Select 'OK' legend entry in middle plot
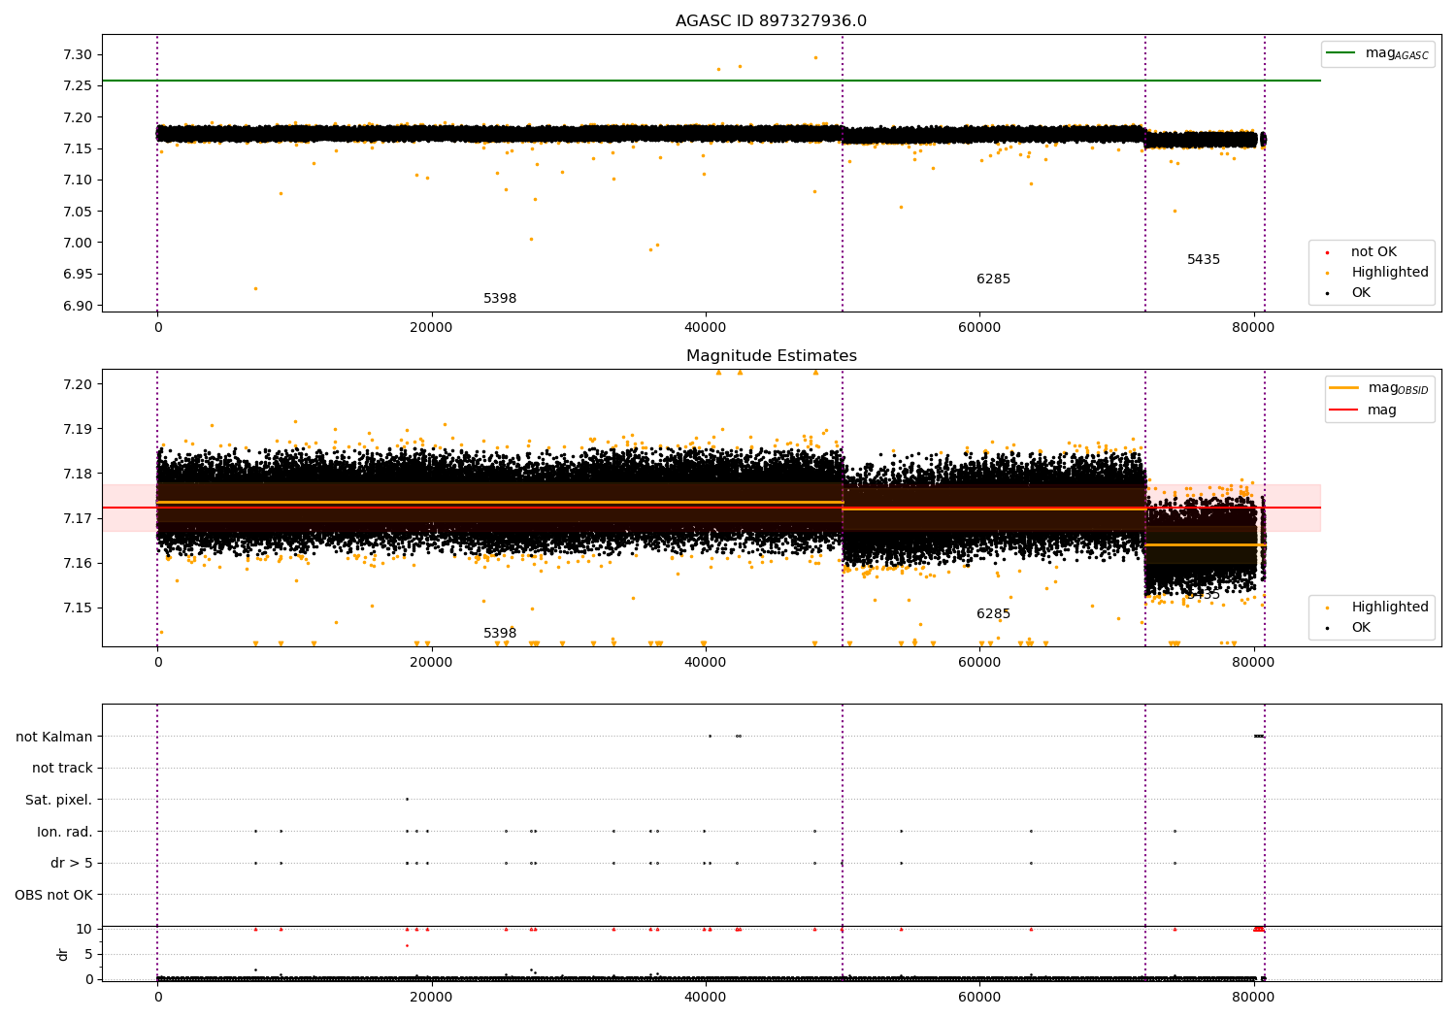The height and width of the screenshot is (1019, 1456). click(1360, 628)
